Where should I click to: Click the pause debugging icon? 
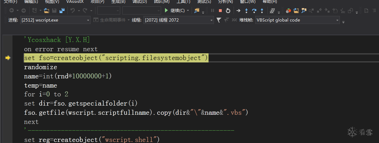pos(213,10)
